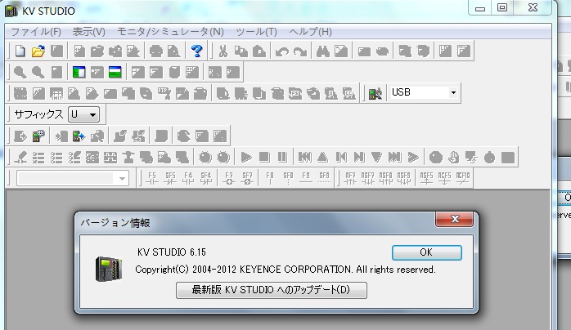Open a project using the yellow folder icon
571x330 pixels.
(38, 51)
